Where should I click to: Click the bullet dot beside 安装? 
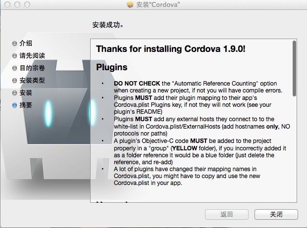click(x=14, y=92)
